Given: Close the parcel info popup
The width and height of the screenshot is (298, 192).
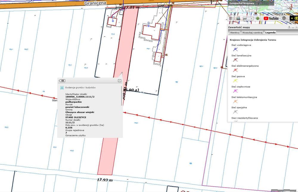Looking at the screenshot, I should tap(119, 80).
